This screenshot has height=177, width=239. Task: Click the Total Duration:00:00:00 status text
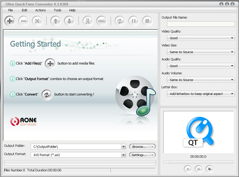(x=44, y=170)
